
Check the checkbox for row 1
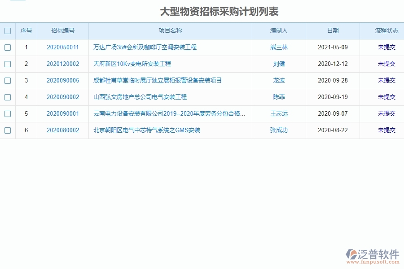coord(8,47)
